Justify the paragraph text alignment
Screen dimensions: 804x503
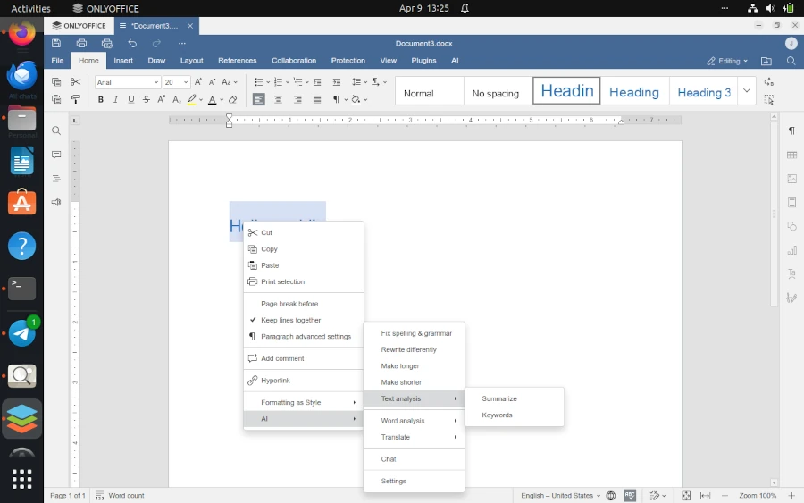click(317, 100)
